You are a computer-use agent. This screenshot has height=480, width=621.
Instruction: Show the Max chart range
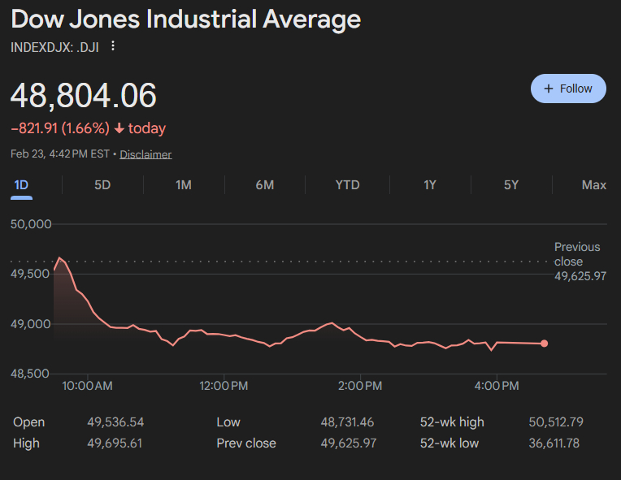click(594, 185)
